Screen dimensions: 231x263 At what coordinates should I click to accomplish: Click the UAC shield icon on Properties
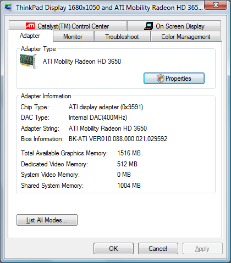[x=161, y=79]
